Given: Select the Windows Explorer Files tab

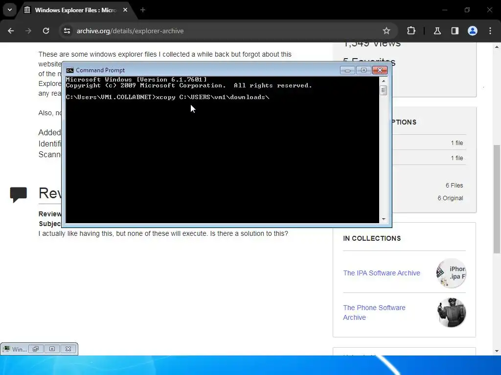Looking at the screenshot, I should [76, 10].
